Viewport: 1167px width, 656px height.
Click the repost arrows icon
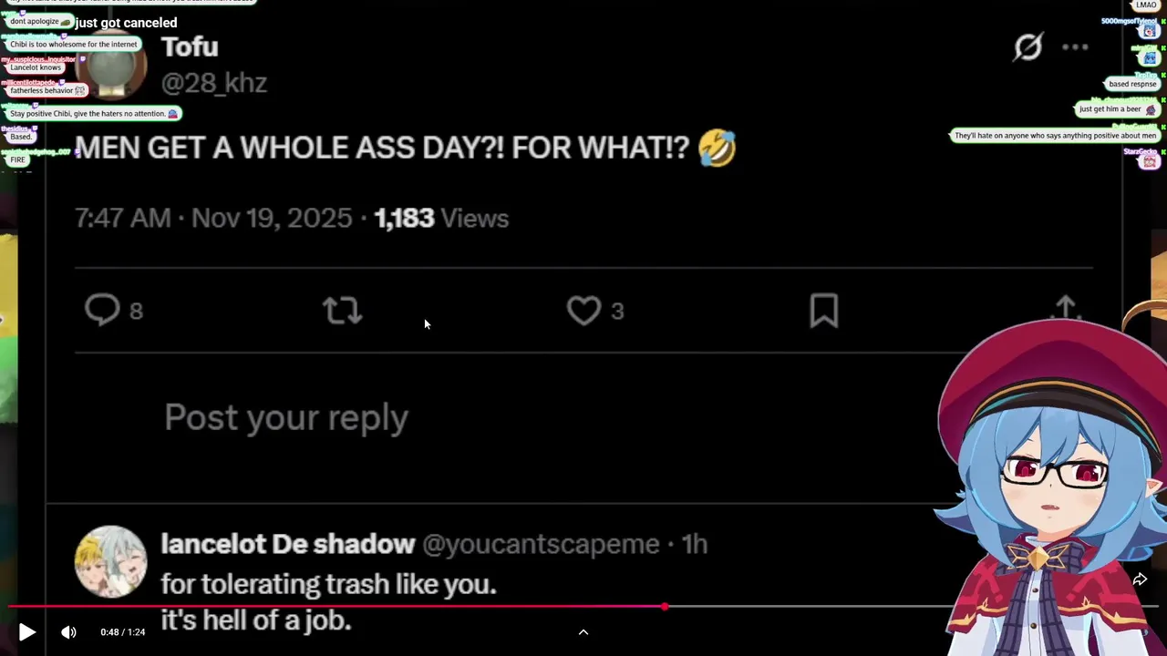tap(343, 311)
